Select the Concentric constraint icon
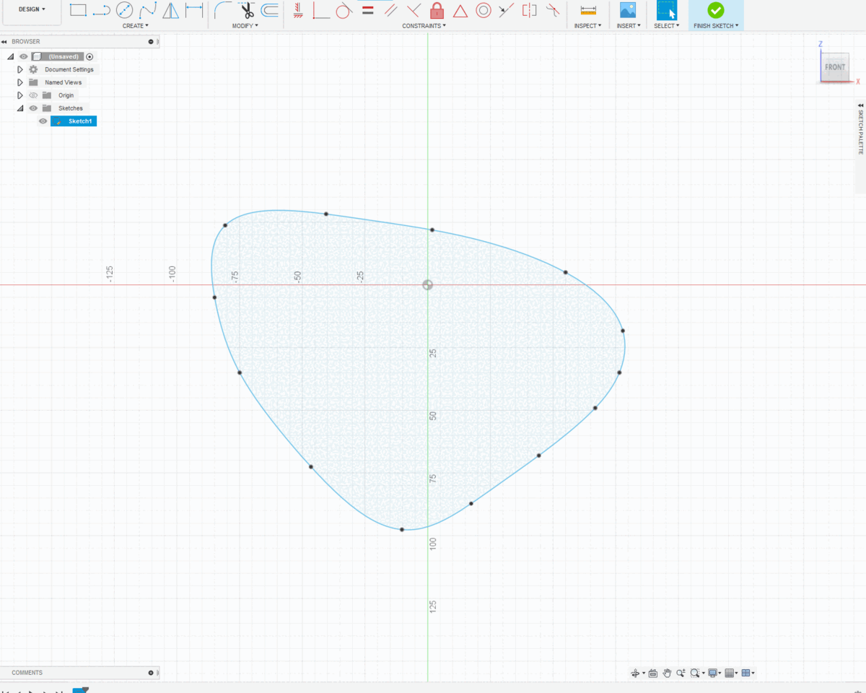The image size is (866, 693). pyautogui.click(x=484, y=10)
